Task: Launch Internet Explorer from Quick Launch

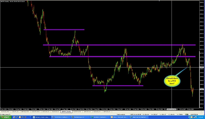Action: [x=17, y=117]
